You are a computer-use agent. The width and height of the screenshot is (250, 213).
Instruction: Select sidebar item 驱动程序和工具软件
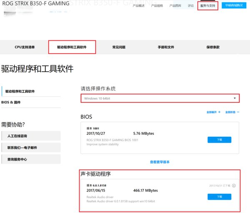pyautogui.click(x=20, y=91)
